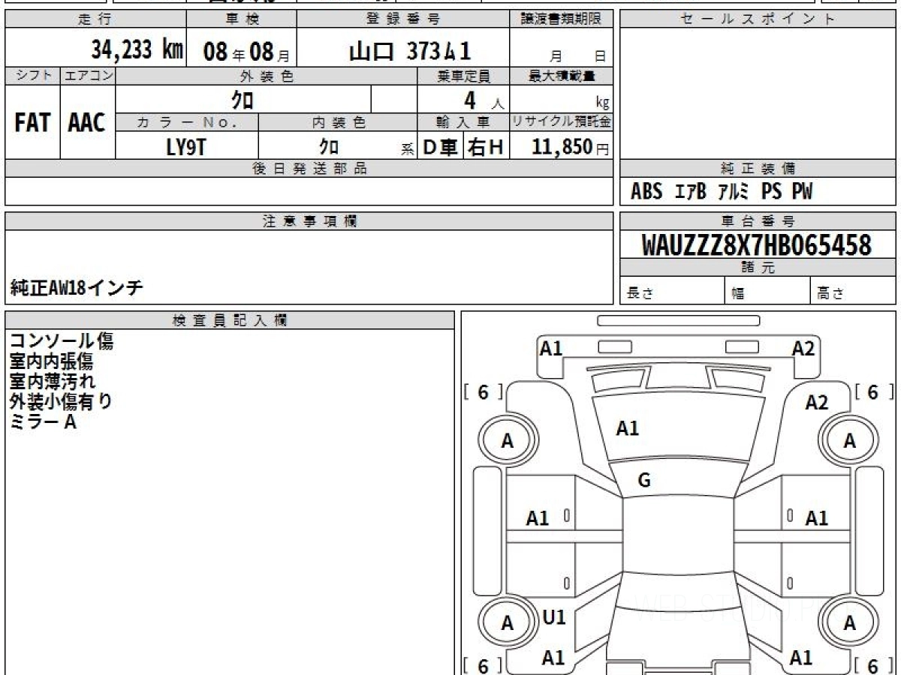Click the 車検 header
The width and height of the screenshot is (901, 675).
pyautogui.click(x=241, y=19)
